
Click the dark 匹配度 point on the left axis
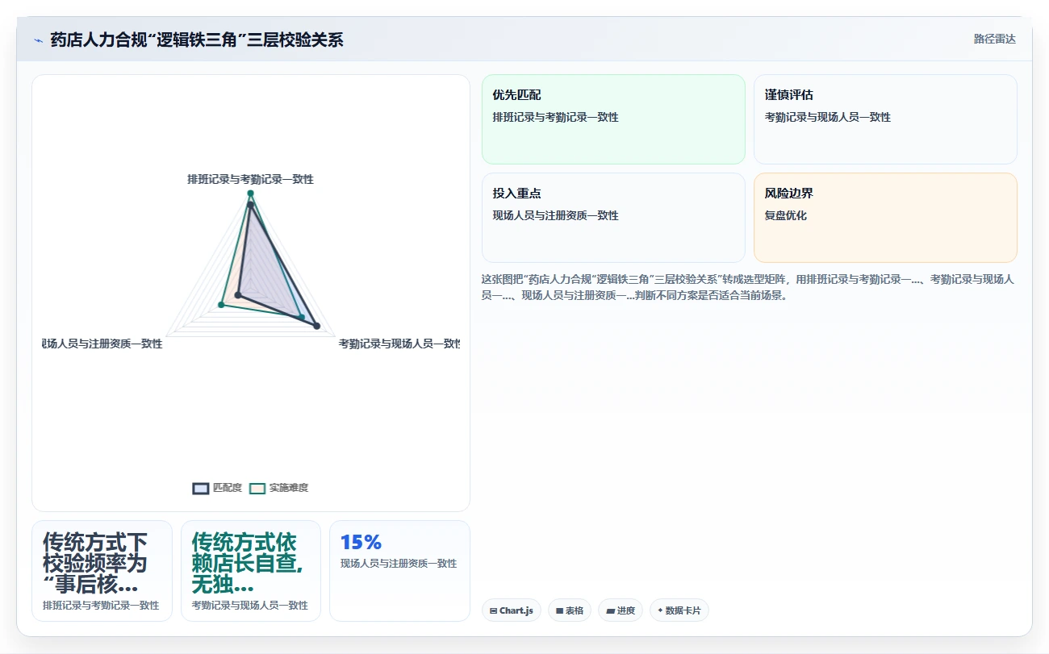[x=238, y=296]
